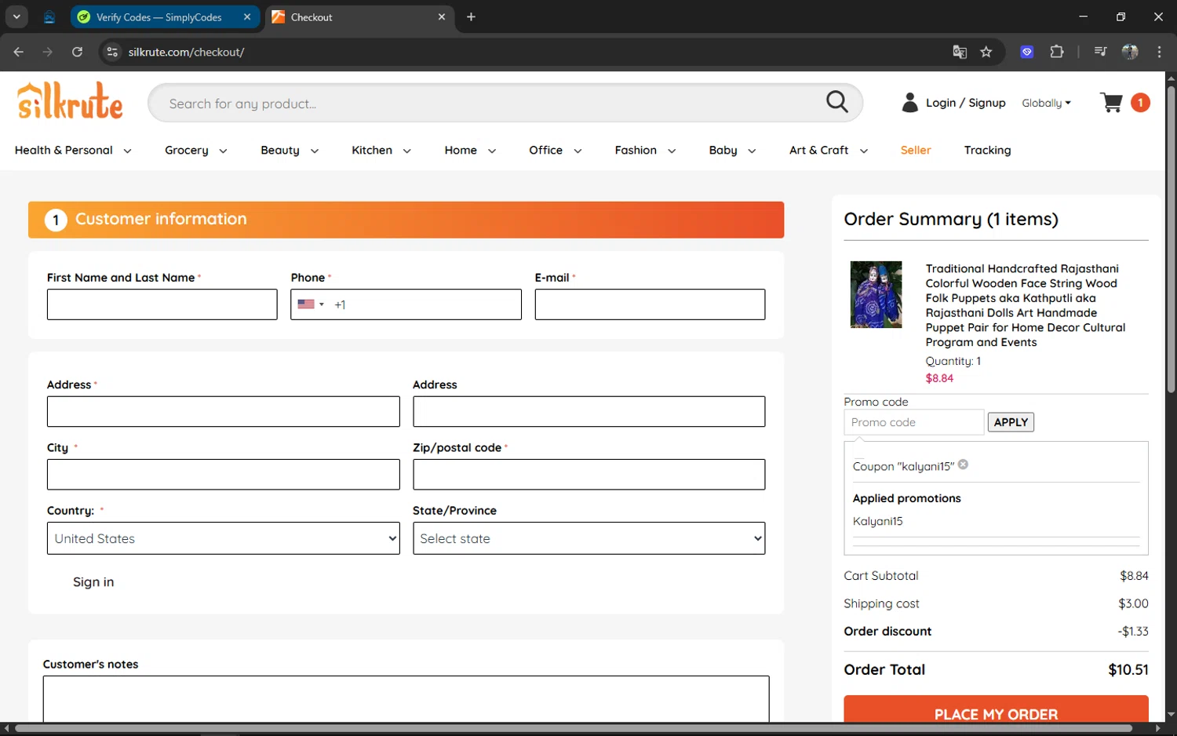Click the Order discount value -$1.33
Viewport: 1177px width, 736px height.
(x=1133, y=631)
